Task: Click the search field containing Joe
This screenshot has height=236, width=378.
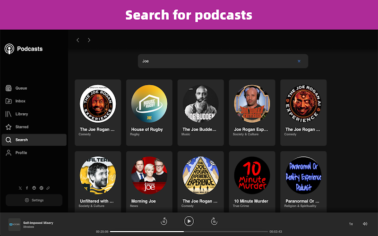Action: point(223,61)
